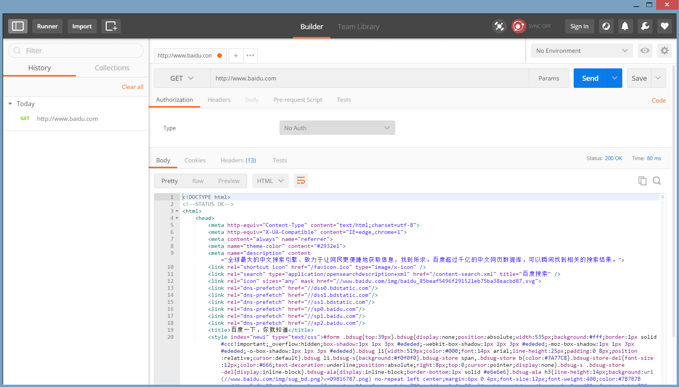Open the interceptor satellite icon
The width and height of the screenshot is (679, 387).
[x=499, y=26]
